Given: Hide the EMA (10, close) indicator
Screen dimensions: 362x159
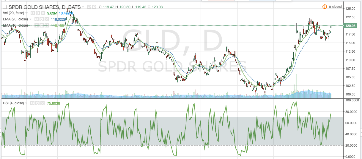Looking at the screenshot, I should [x=37, y=25].
